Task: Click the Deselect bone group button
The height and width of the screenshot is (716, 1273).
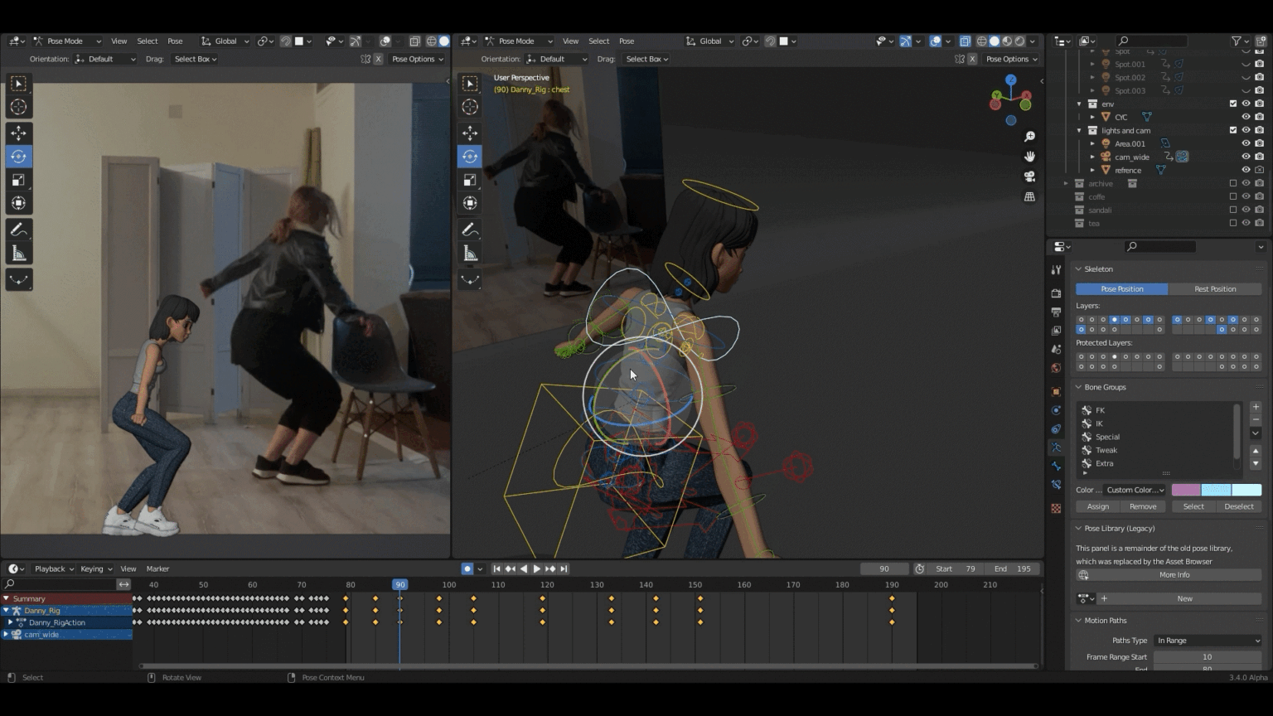Action: pyautogui.click(x=1239, y=506)
